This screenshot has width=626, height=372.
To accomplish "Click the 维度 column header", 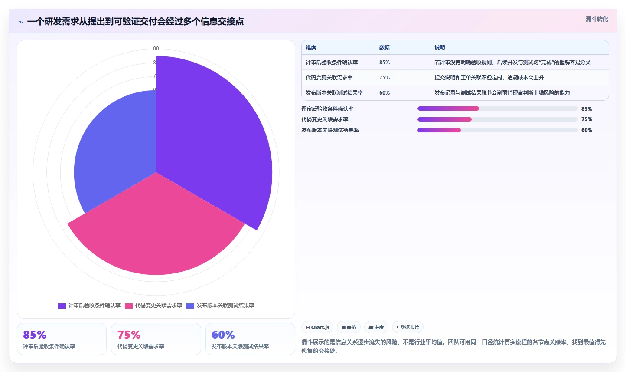I will point(311,48).
